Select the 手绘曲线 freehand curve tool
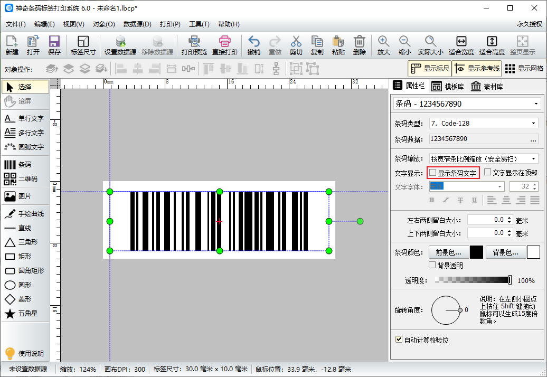The image size is (547, 377). pos(25,214)
